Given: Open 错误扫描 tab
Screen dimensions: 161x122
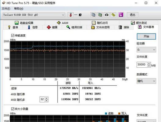Looking at the screenshot, I should 74,27.
